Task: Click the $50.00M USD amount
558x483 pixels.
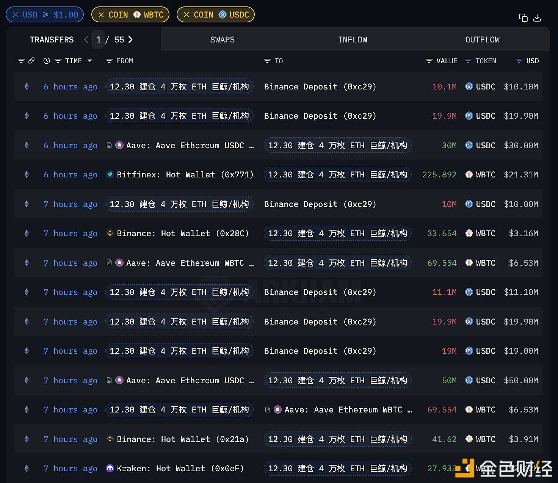Action: [x=521, y=380]
